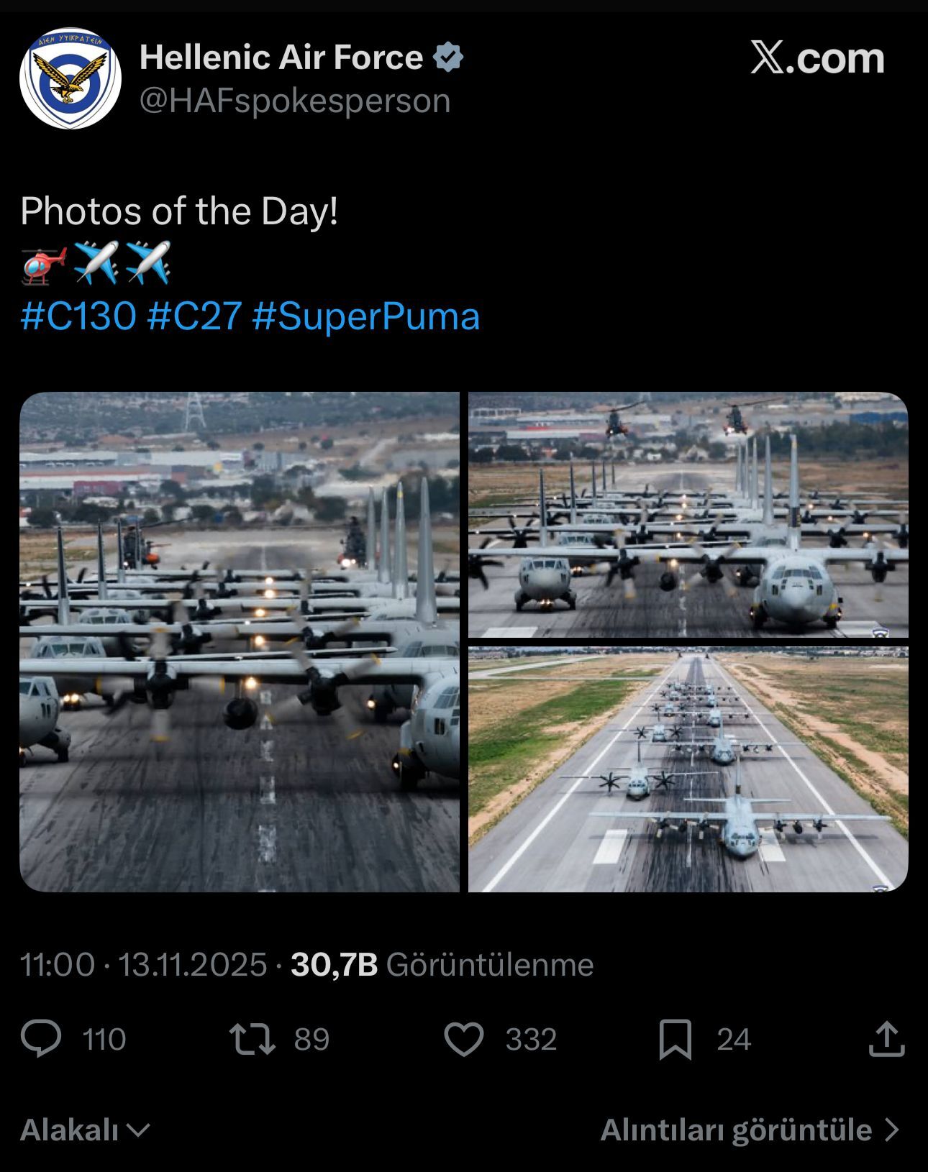Click the X.com logo
This screenshot has width=928, height=1172.
tap(817, 58)
